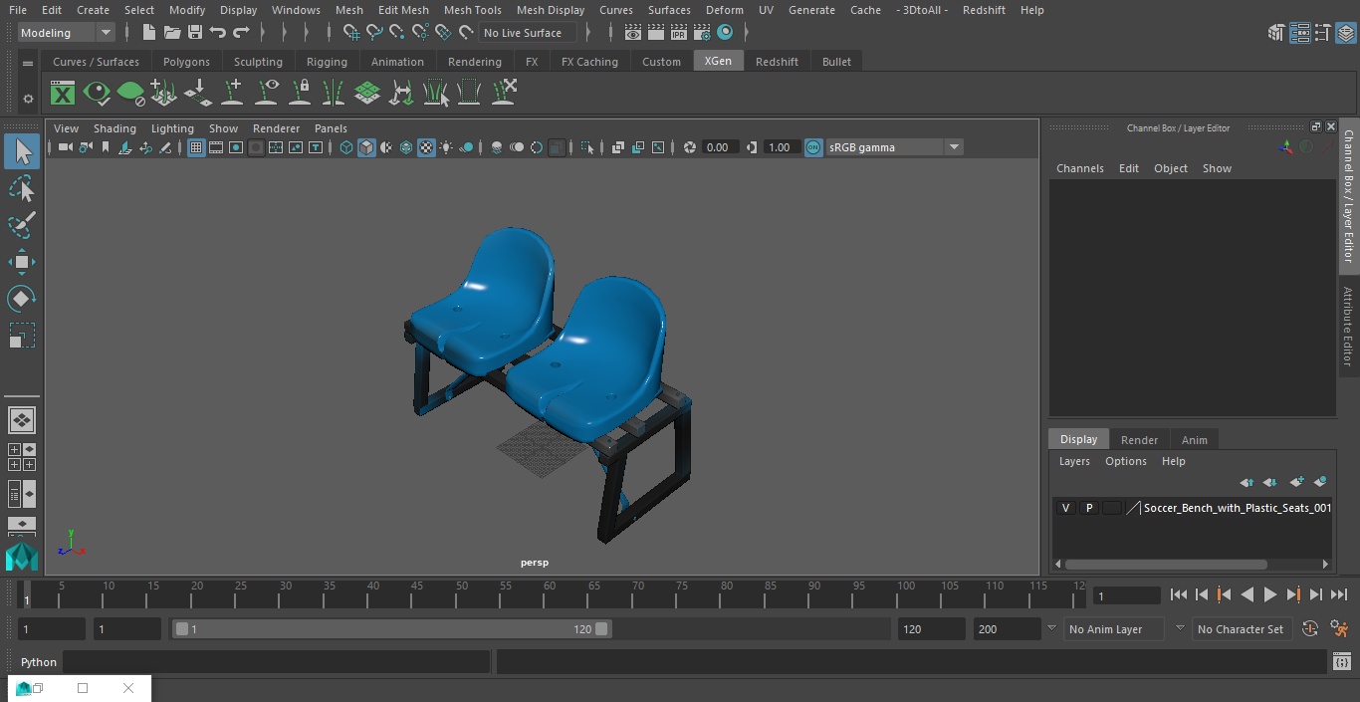Click the layer list horizontal scrollbar
The height and width of the screenshot is (702, 1360).
[1166, 564]
